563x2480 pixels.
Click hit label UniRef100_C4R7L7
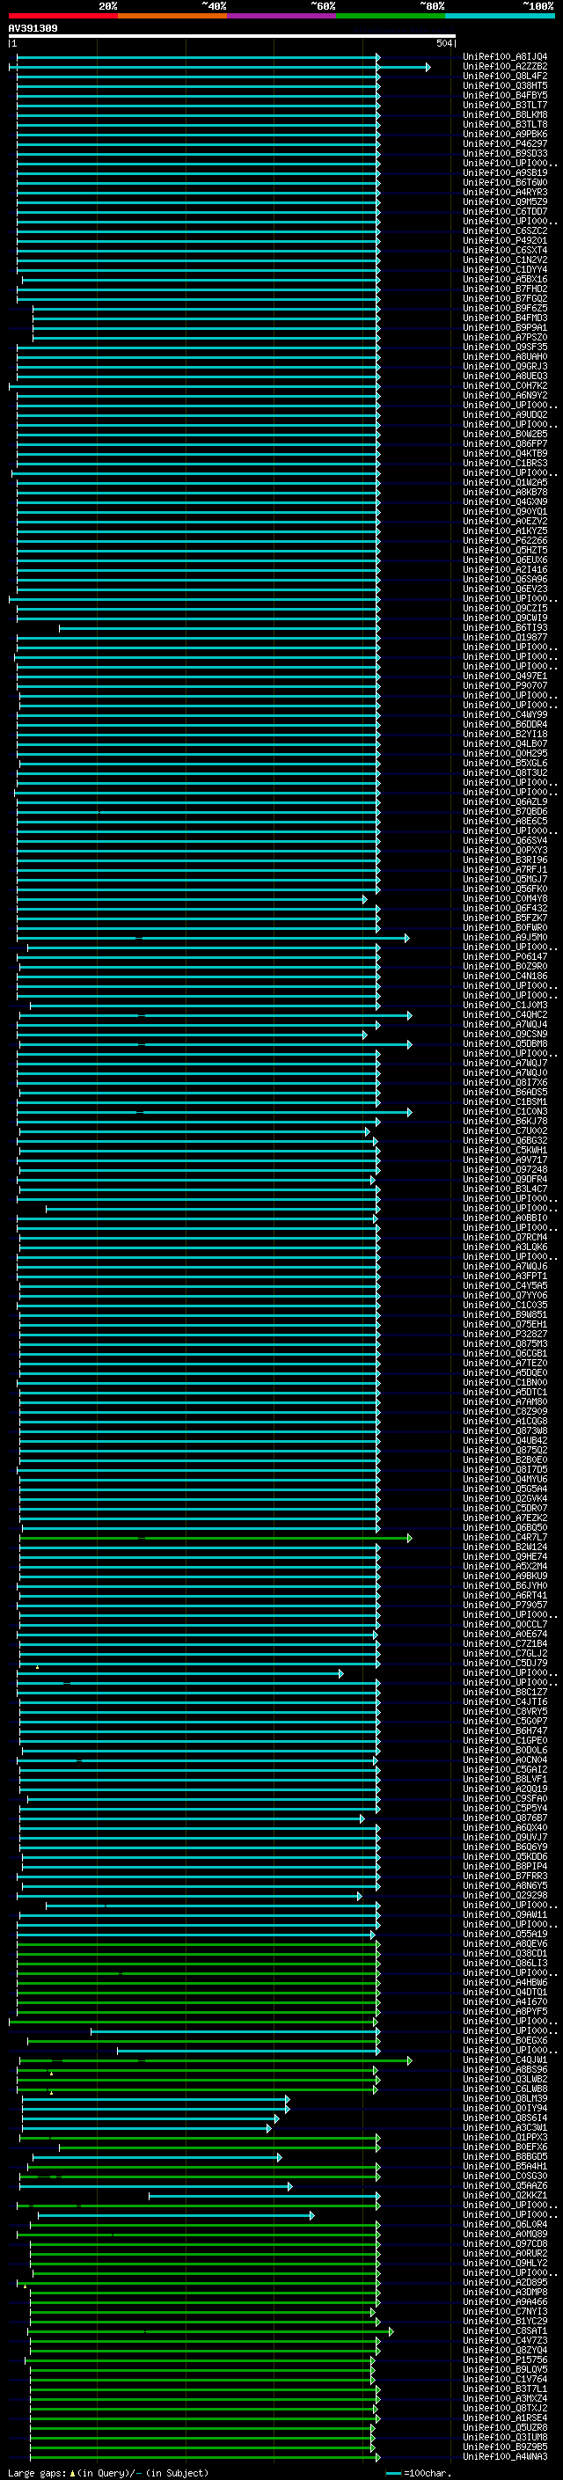[x=505, y=1538]
